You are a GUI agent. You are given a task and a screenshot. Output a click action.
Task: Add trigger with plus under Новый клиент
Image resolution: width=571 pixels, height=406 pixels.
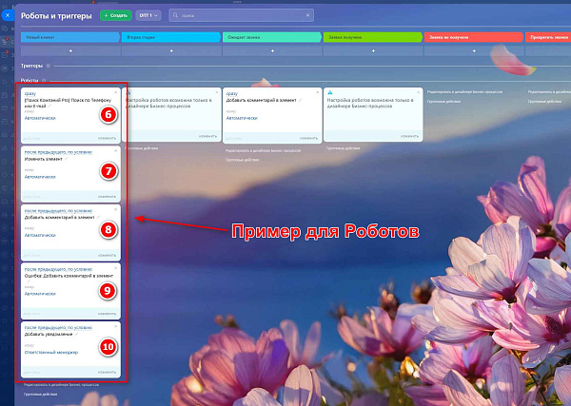click(x=70, y=51)
